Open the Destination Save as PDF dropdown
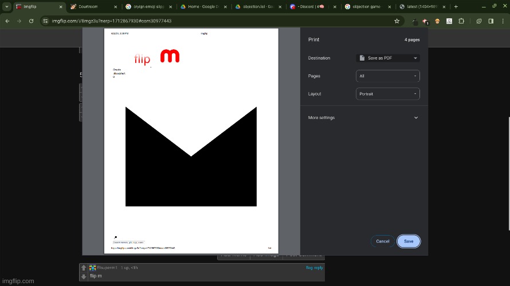The width and height of the screenshot is (510, 286). point(388,58)
